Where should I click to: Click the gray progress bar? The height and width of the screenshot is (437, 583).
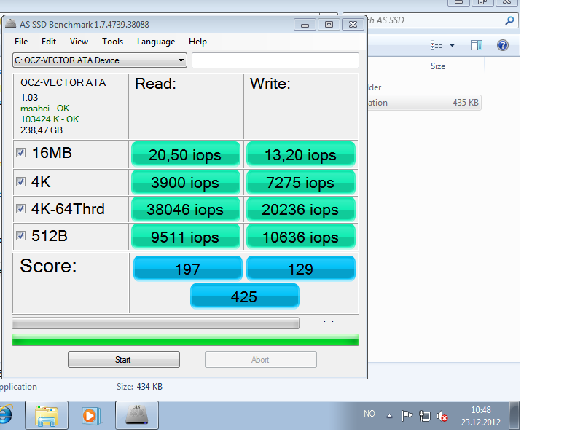point(155,323)
